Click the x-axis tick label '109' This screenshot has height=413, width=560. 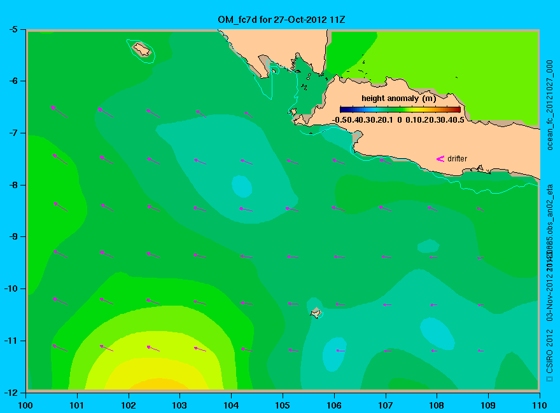tap(488, 405)
